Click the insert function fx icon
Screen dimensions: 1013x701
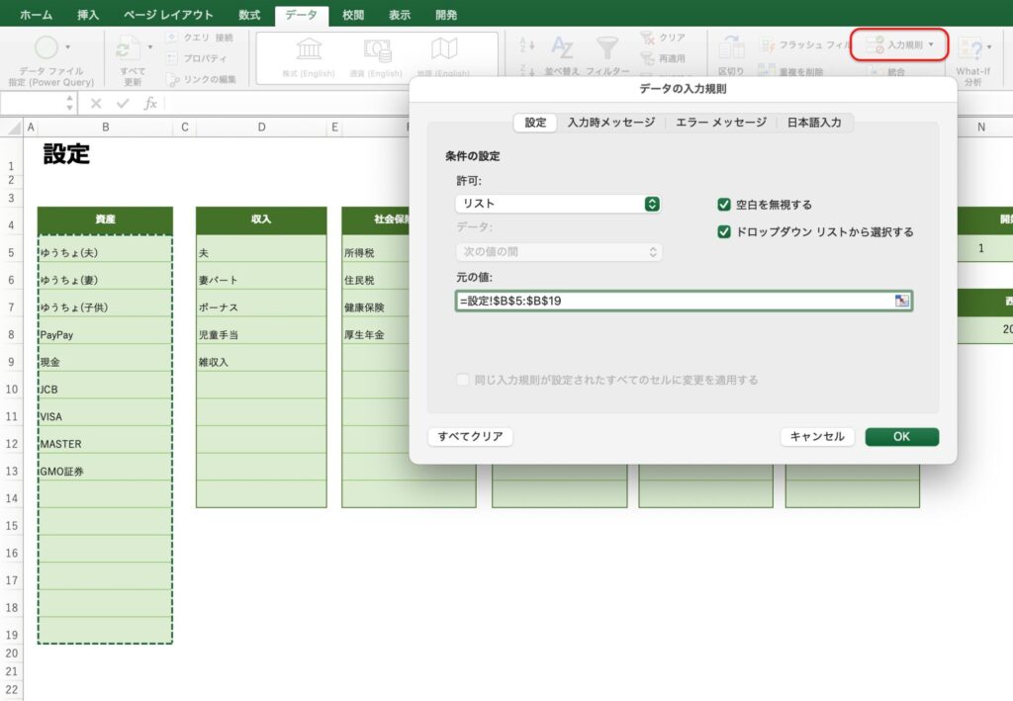150,103
